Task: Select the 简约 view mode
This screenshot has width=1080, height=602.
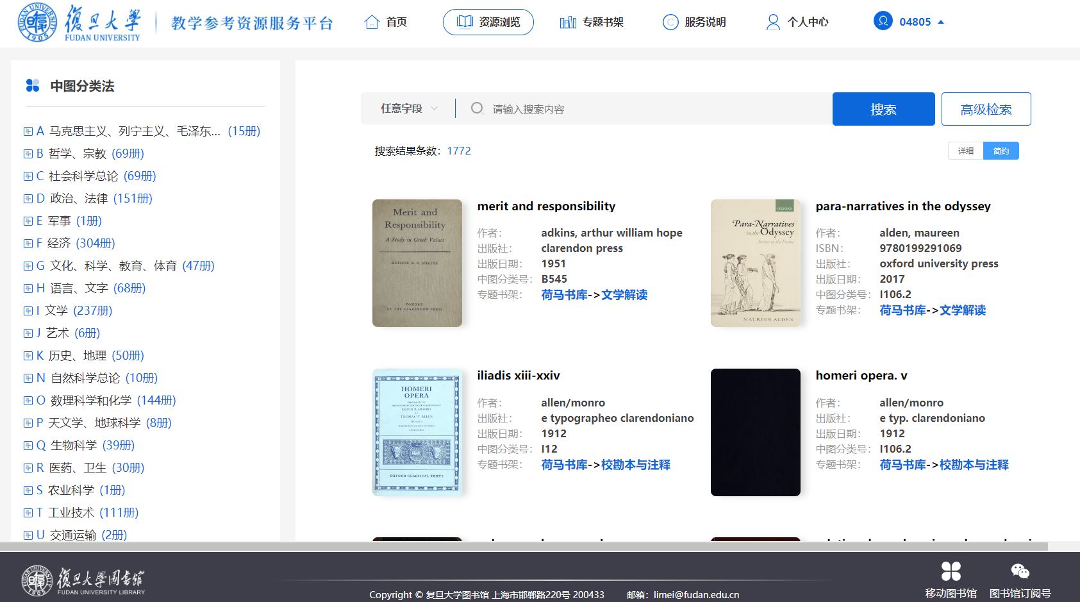Action: pyautogui.click(x=1001, y=151)
